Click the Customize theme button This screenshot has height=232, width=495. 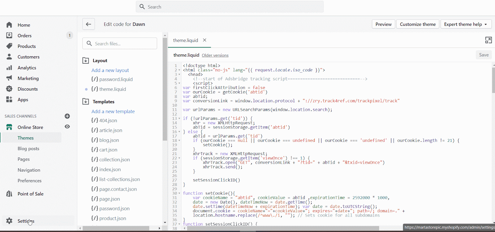click(418, 24)
